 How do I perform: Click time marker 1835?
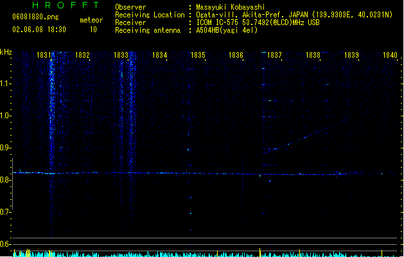point(198,55)
